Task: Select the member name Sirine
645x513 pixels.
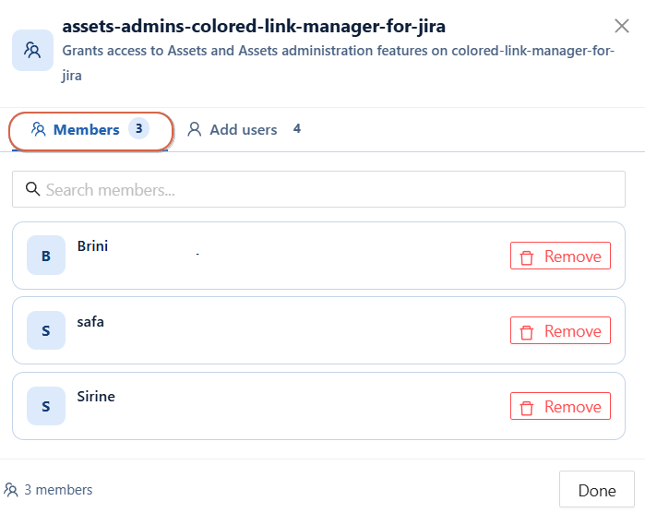Action: (x=96, y=397)
